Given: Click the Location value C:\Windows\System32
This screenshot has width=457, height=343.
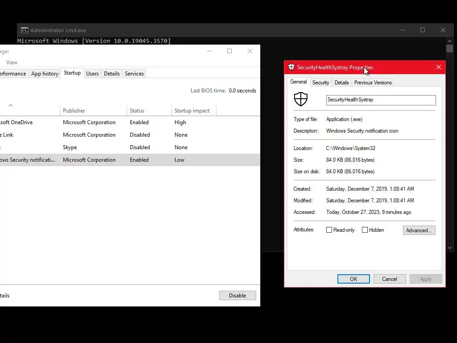Looking at the screenshot, I should tap(351, 148).
